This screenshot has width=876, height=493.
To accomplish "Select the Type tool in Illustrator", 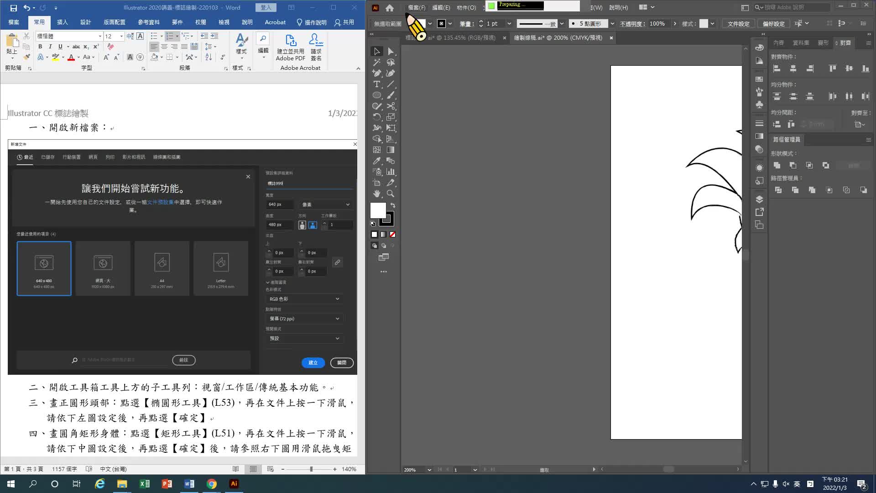I will tap(377, 84).
